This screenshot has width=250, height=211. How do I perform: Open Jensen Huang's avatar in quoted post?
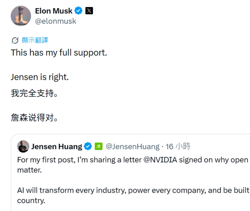coord(23,146)
